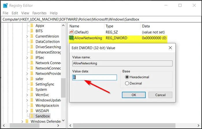Click the tree pane horizontal scrollbar thumb
This screenshot has height=129, width=202.
(25, 125)
